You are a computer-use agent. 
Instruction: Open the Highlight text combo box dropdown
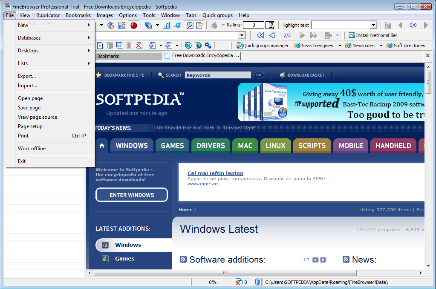[x=373, y=25]
